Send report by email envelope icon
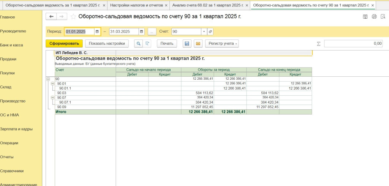Viewport: 389px width, 186px height. (198, 43)
